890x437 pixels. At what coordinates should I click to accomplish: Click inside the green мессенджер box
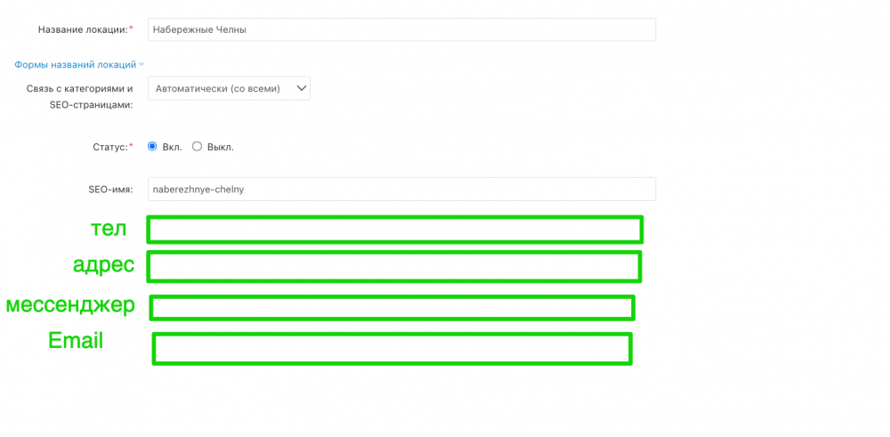[392, 308]
